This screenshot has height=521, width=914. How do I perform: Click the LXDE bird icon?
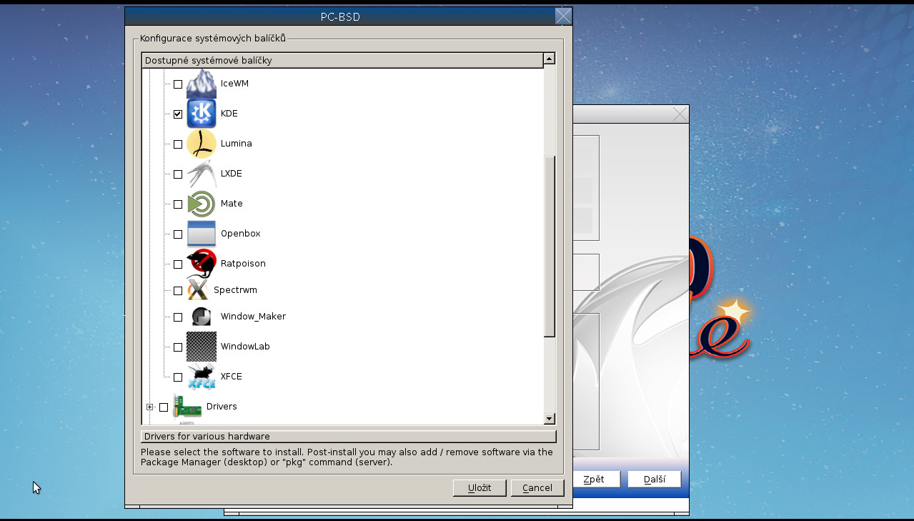201,173
